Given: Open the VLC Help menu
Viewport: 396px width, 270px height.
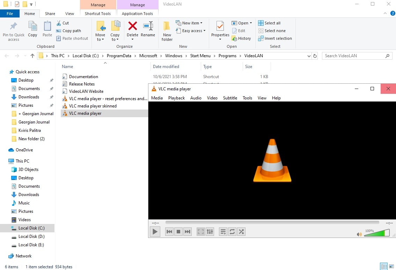Looking at the screenshot, I should point(276,98).
